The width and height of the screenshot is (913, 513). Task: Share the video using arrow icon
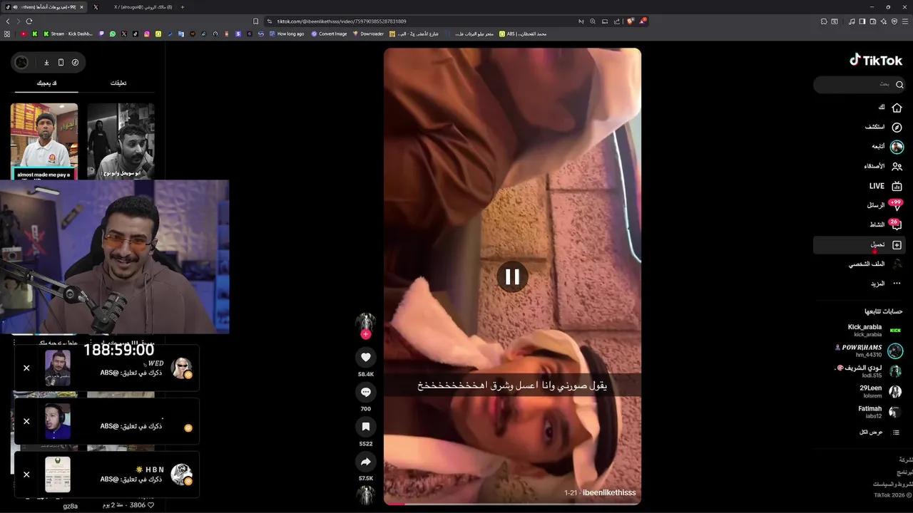pyautogui.click(x=366, y=461)
